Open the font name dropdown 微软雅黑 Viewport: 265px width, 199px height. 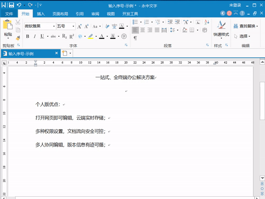(x=40, y=26)
